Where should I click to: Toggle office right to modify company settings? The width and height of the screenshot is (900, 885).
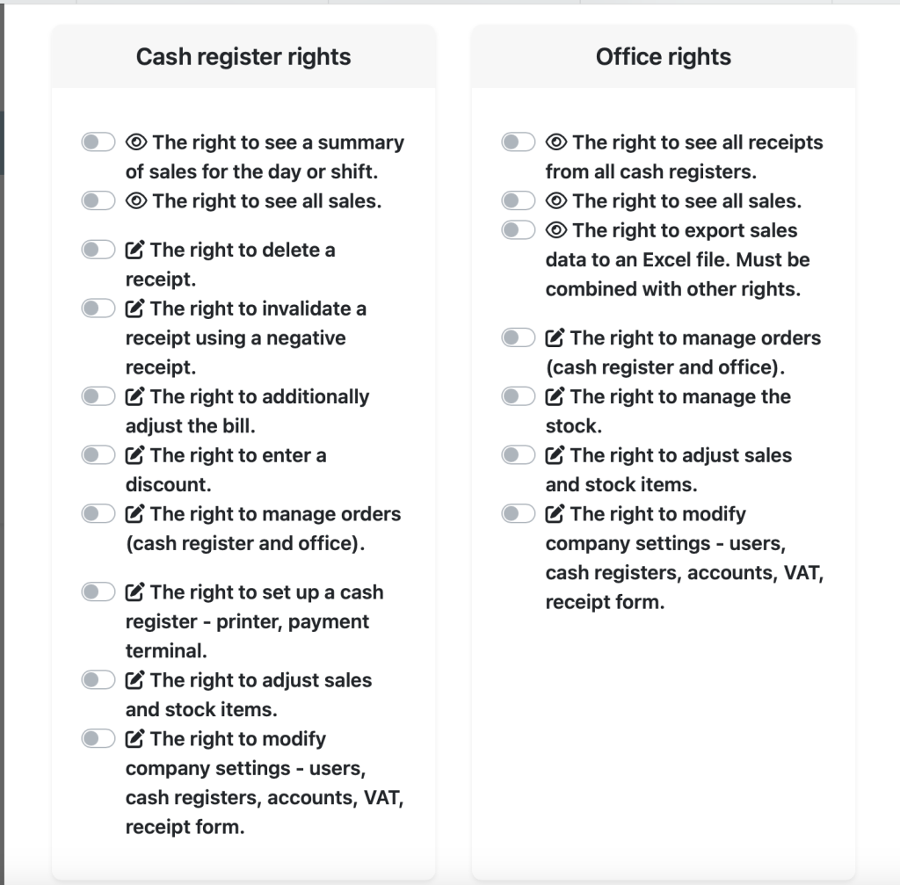click(x=519, y=513)
